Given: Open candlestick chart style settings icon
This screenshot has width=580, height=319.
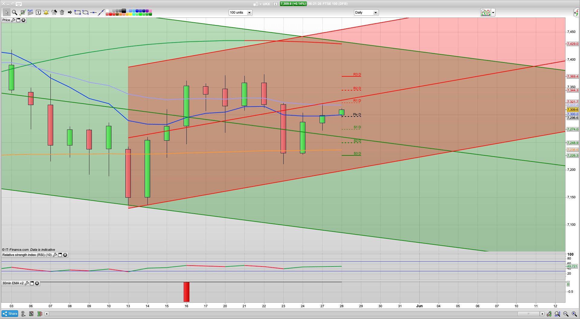Looking at the screenshot, I should point(549,314).
